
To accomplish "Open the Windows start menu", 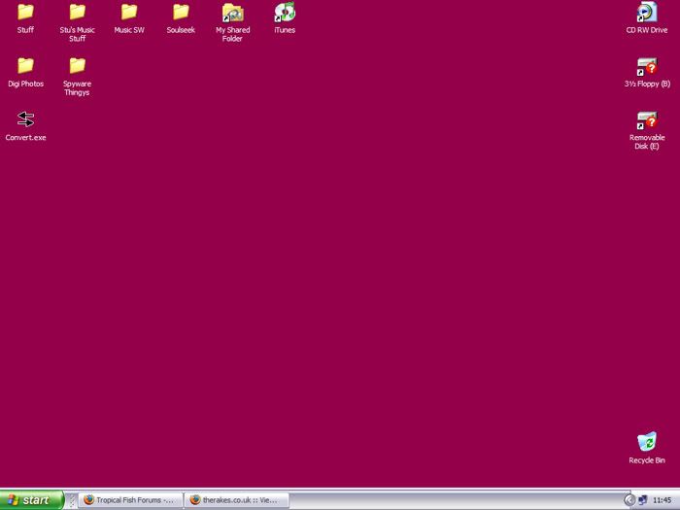I will [32, 500].
